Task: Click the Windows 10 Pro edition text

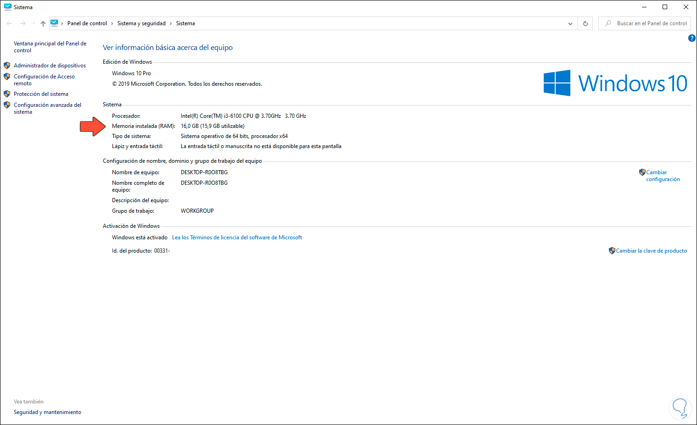Action: (x=131, y=73)
